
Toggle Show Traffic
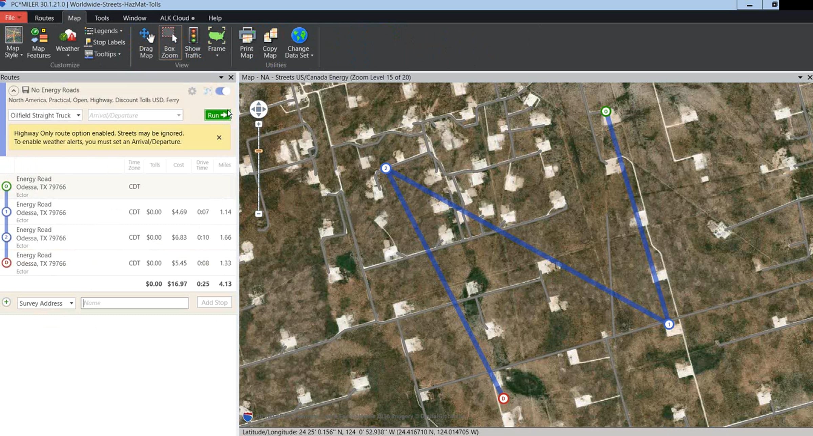click(193, 42)
